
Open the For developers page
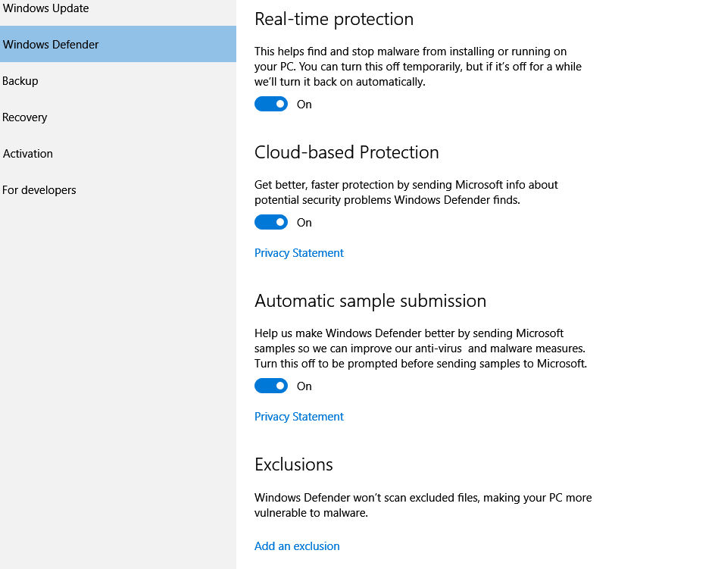118,190
